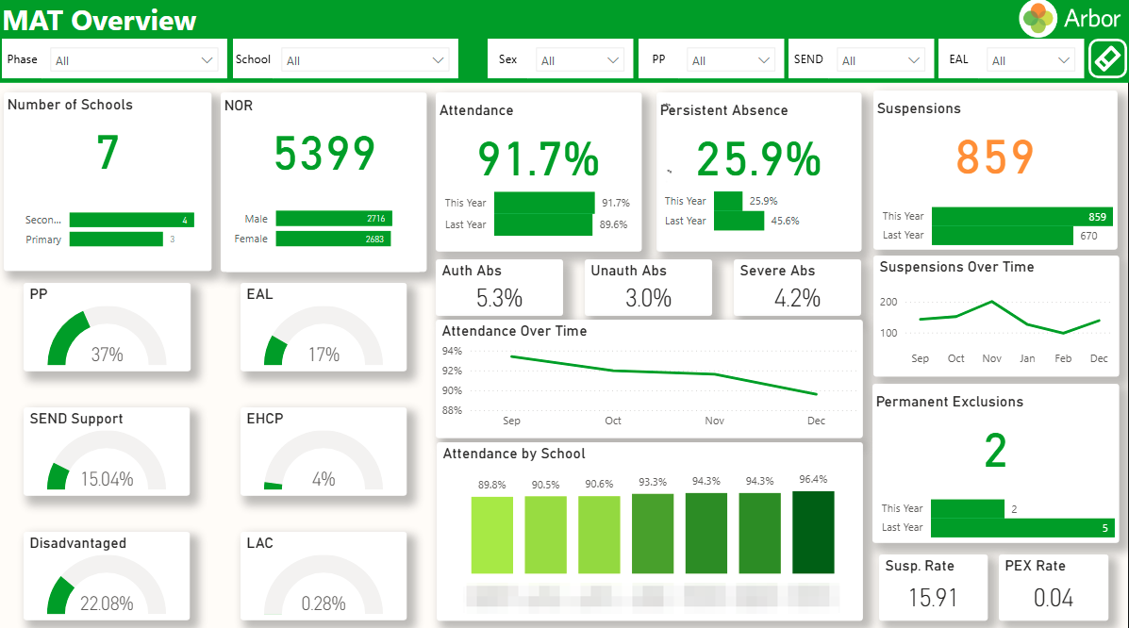Open the Sex filter dropdown
Image resolution: width=1129 pixels, height=628 pixels.
[580, 60]
